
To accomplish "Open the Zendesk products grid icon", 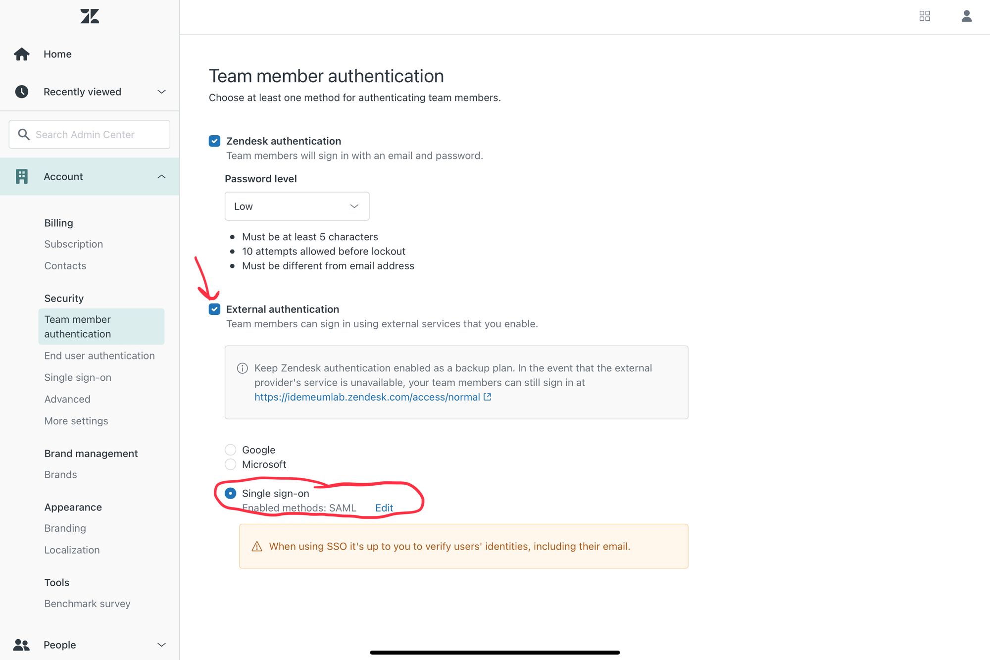I will point(925,16).
